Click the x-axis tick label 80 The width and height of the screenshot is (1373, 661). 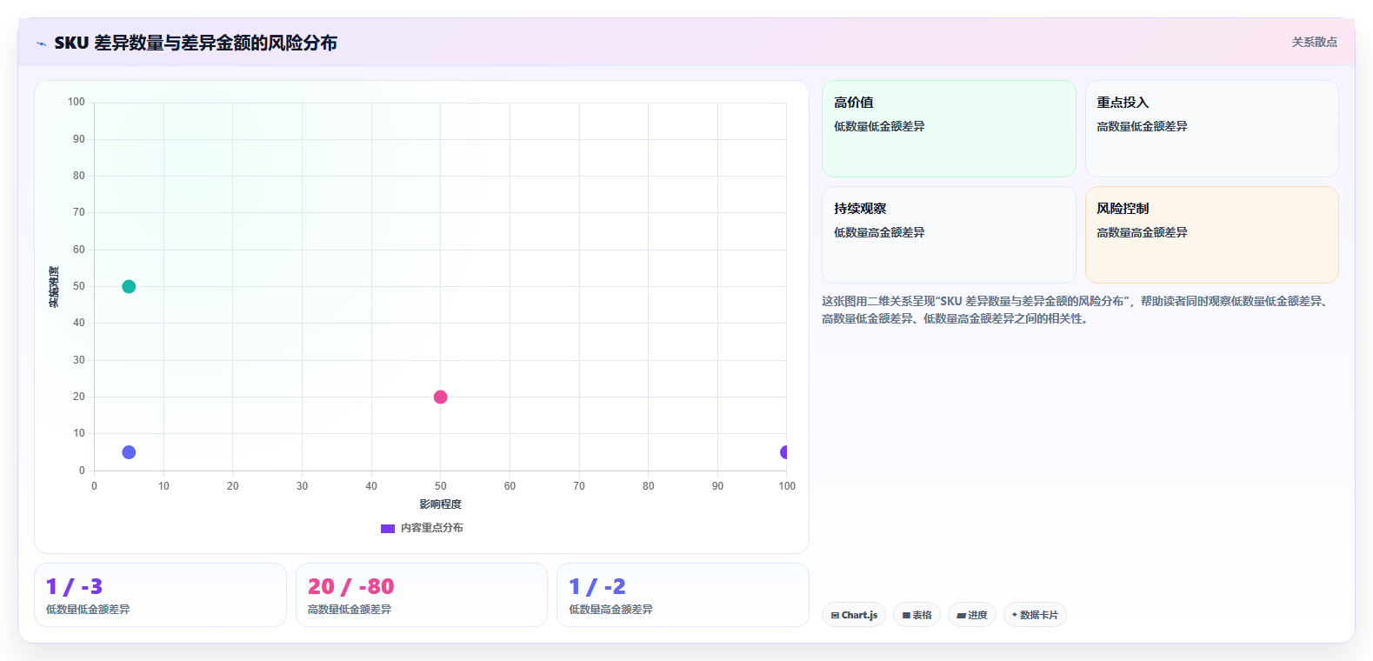[649, 486]
